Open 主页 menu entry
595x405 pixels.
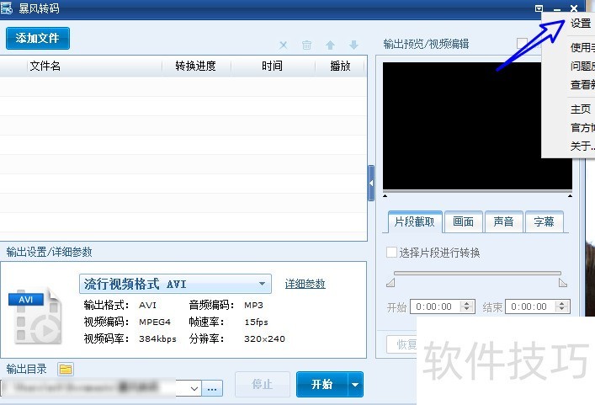tap(581, 109)
